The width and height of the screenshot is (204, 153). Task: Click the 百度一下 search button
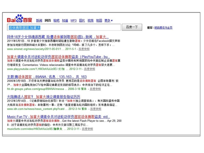(x=132, y=27)
